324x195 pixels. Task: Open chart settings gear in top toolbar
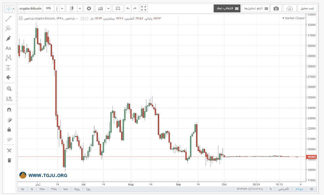(x=89, y=9)
